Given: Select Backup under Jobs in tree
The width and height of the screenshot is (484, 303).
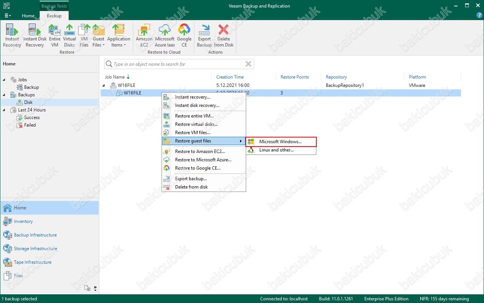Looking at the screenshot, I should (31, 87).
